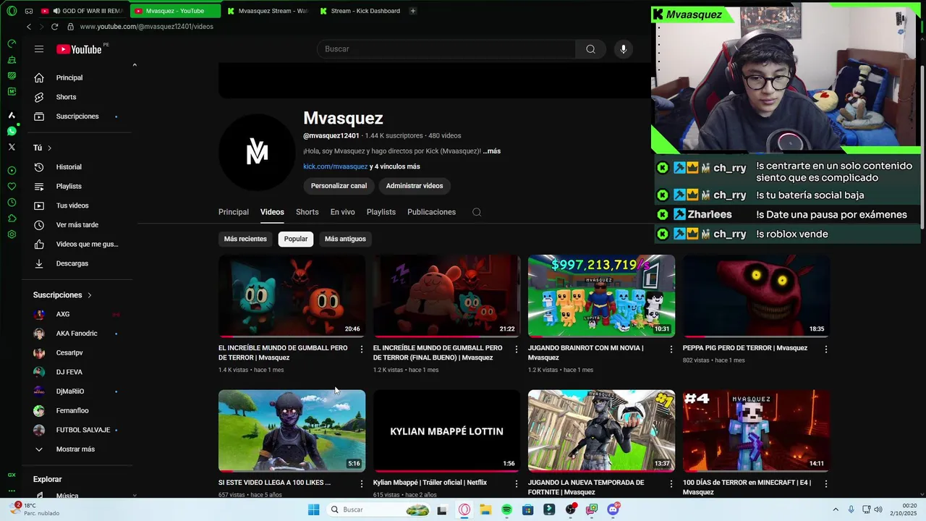Go back to previous page
Screen dimensions: 926x521
click(29, 27)
